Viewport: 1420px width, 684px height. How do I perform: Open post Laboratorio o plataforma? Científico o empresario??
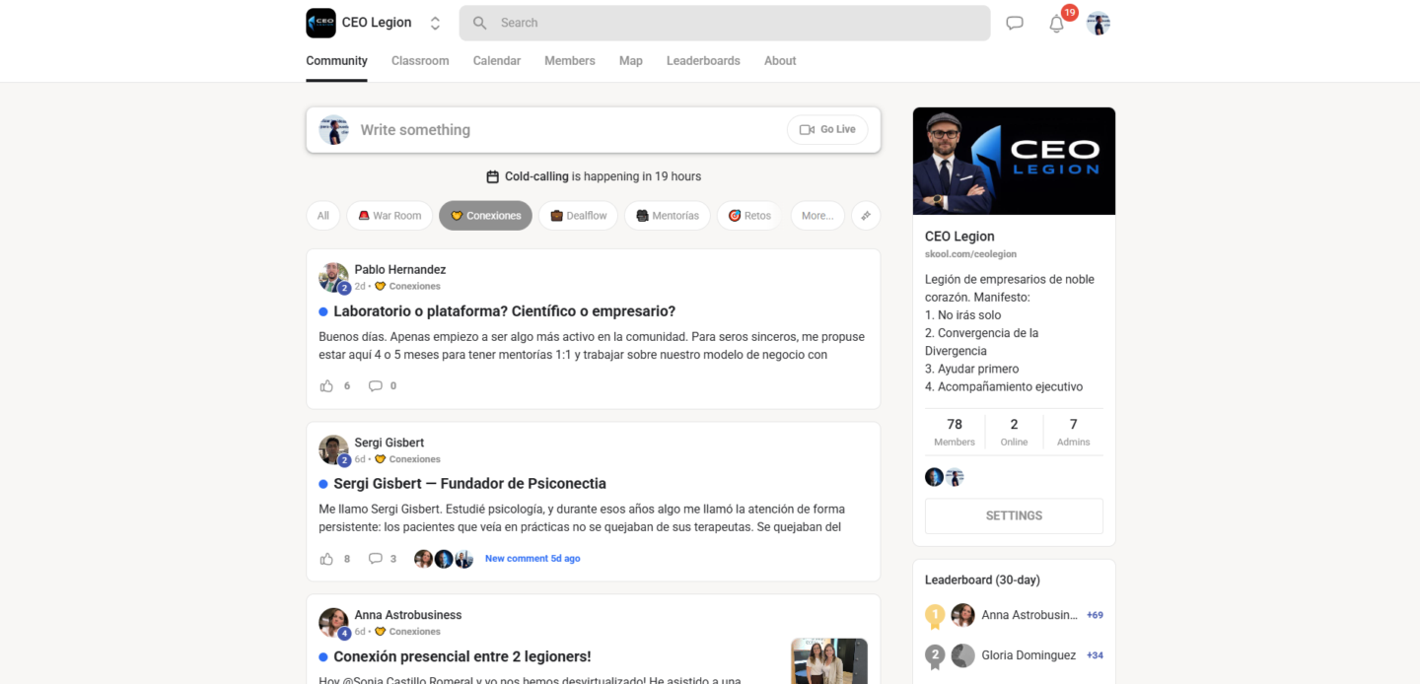[x=504, y=311]
